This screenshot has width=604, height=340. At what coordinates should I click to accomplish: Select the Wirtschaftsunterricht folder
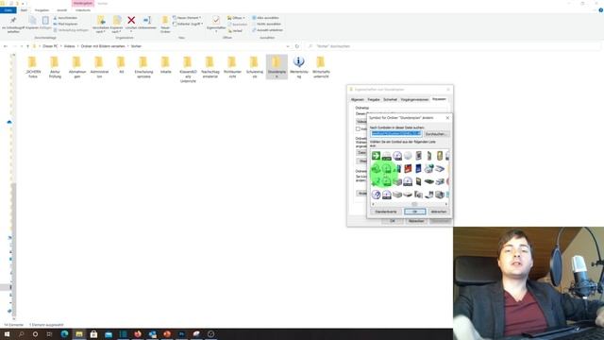321,66
